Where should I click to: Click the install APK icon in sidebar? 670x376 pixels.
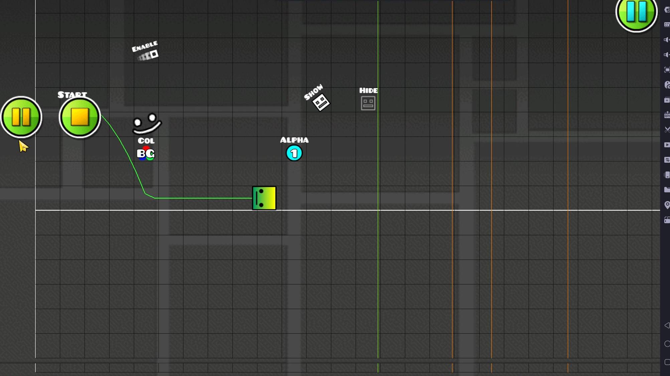pyautogui.click(x=667, y=115)
